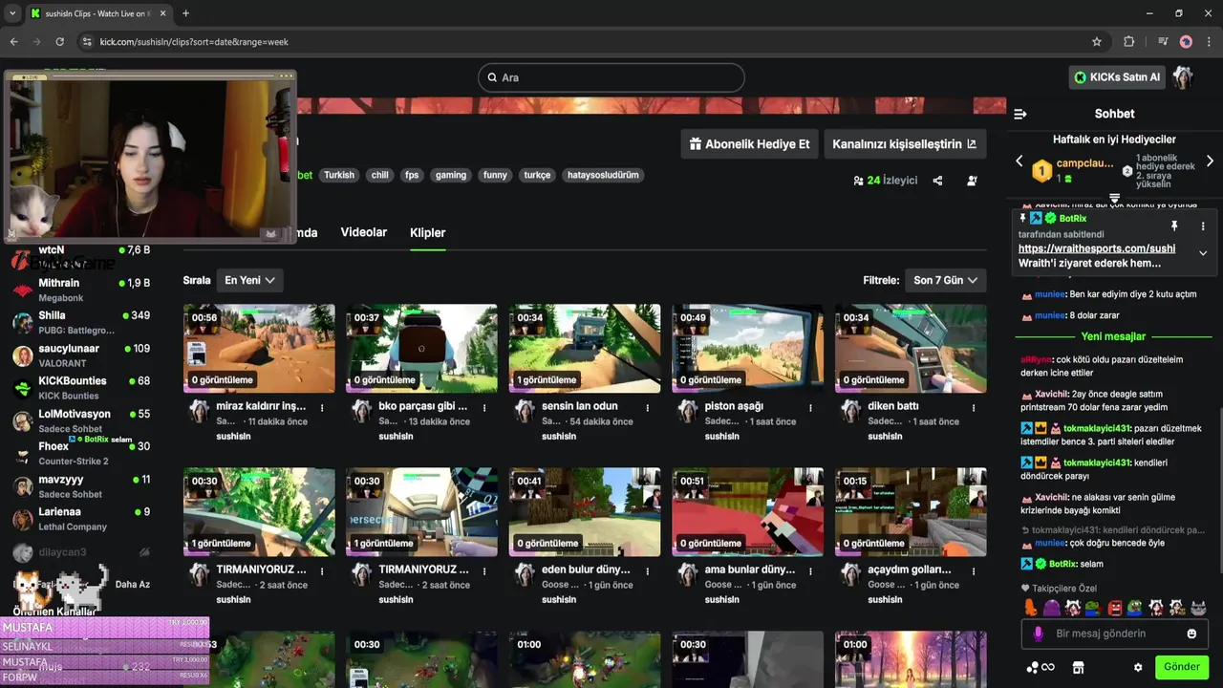1223x688 pixels.
Task: Switch to the Videolar tab
Action: tap(364, 232)
